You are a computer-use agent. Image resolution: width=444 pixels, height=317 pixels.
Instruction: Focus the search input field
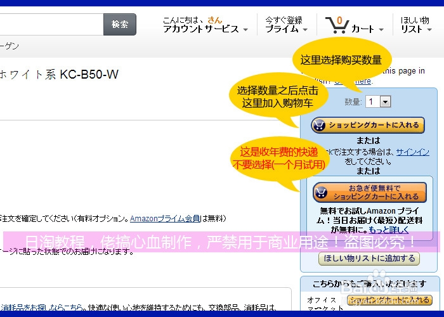[51, 24]
